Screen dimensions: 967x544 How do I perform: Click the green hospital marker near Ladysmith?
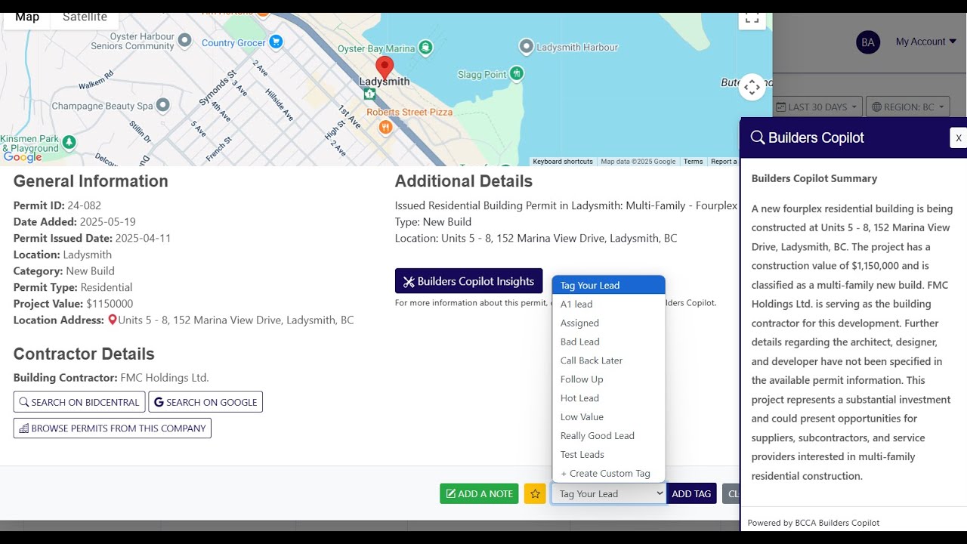point(369,94)
